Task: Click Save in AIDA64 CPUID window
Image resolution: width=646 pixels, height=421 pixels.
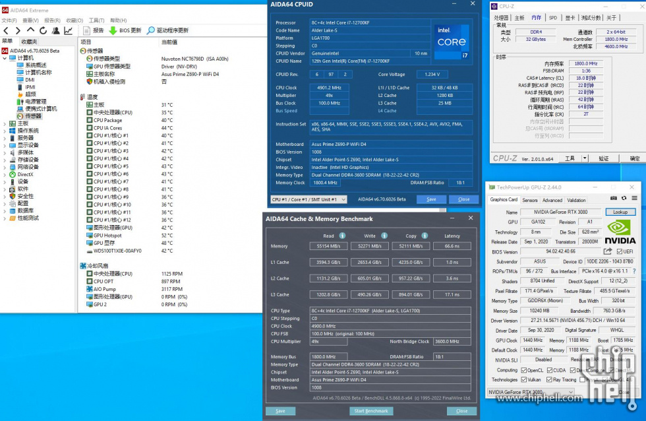Action: click(431, 199)
